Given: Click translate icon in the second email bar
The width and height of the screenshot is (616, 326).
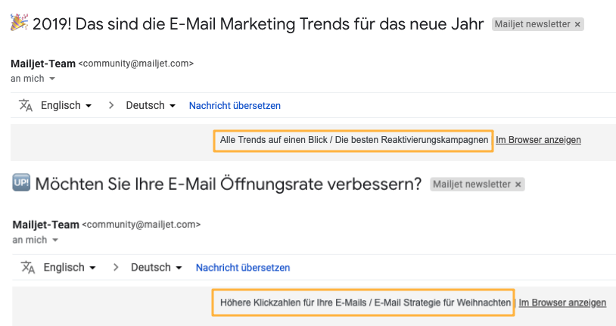Looking at the screenshot, I should 28,267.
